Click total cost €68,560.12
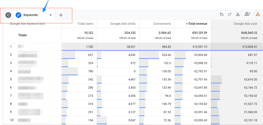This screenshot has height=125, width=263. (x=249, y=33)
